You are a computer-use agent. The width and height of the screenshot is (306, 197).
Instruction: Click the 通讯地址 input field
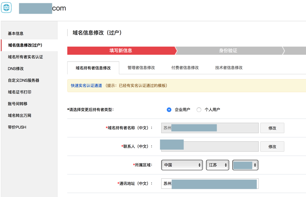coord(210,184)
